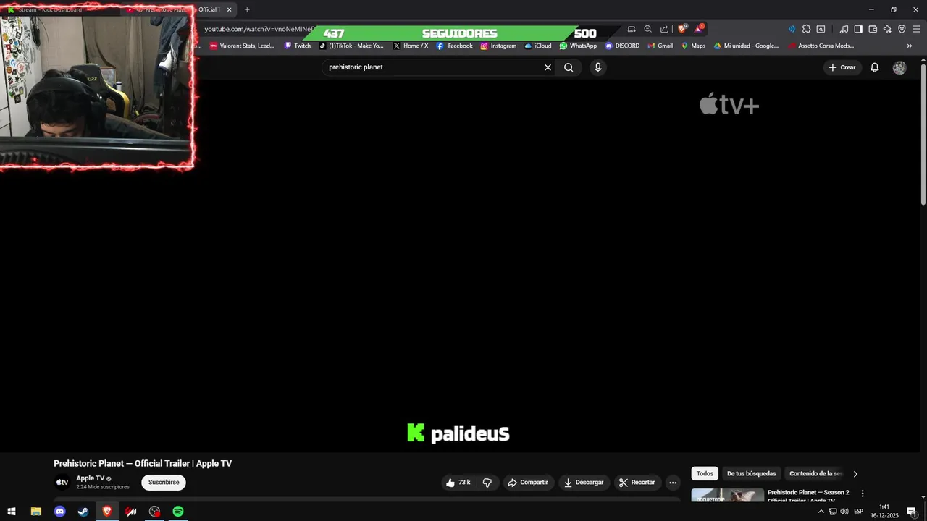The height and width of the screenshot is (521, 927).
Task: Like the video showing 73 k
Action: [458, 483]
